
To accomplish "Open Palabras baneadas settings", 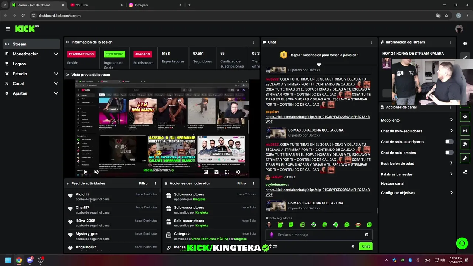I will coord(417,174).
